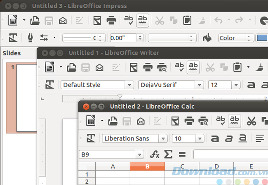This screenshot has width=268, height=185.
Task: Click Print icon in Impress toolbar
Action: tap(111, 20)
